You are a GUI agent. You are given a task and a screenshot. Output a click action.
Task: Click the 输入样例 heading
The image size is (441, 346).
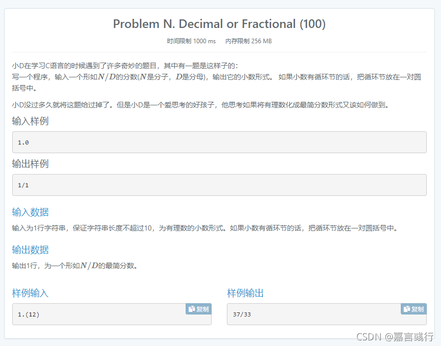coord(31,121)
